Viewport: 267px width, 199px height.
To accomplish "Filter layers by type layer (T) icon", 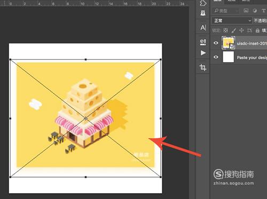I will pyautogui.click(x=263, y=11).
